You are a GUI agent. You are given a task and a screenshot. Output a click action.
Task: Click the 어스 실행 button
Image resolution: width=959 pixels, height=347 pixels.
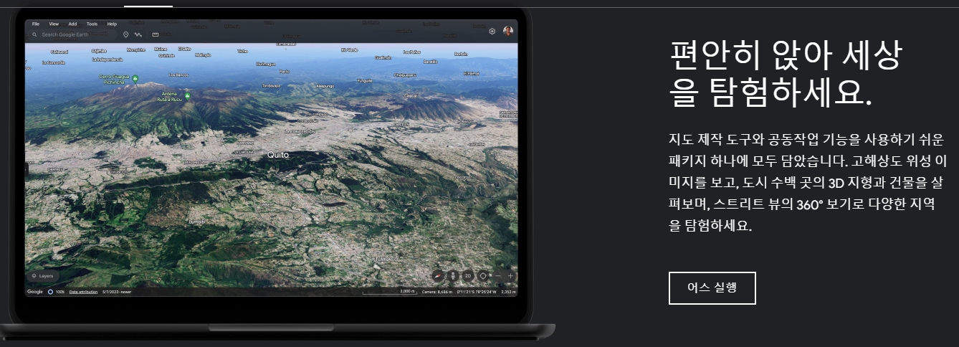tap(712, 287)
